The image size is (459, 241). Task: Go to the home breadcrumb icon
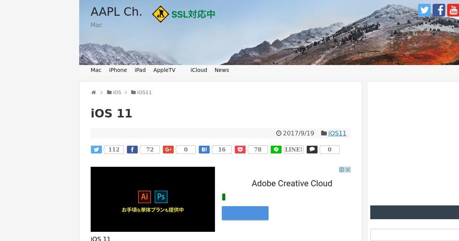point(93,93)
